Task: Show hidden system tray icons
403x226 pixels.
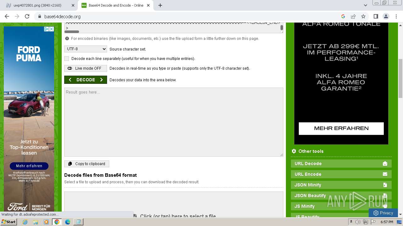Action: pyautogui.click(x=351, y=222)
